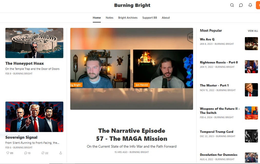Click the Burning Bright site title

(132, 5)
